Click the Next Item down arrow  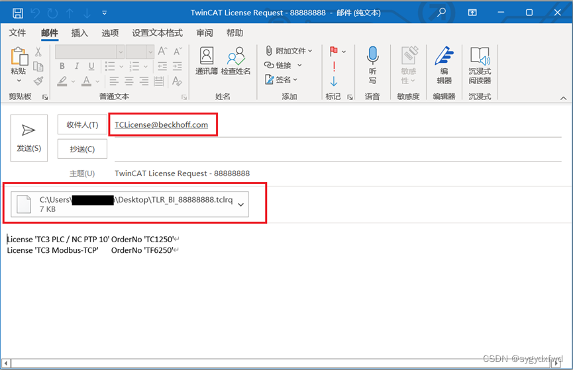87,13
